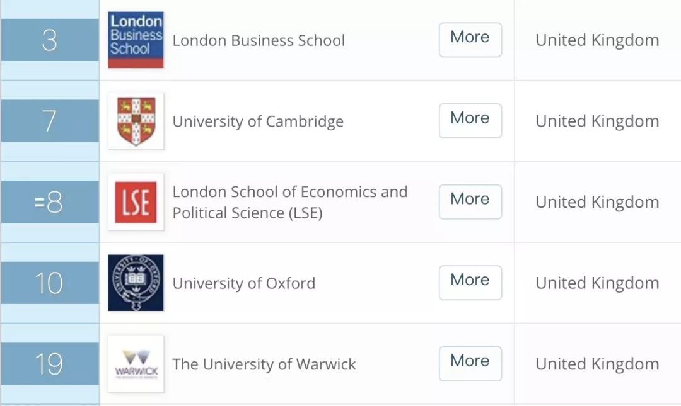
Task: Select the =8 rank cell
Action: 49,202
